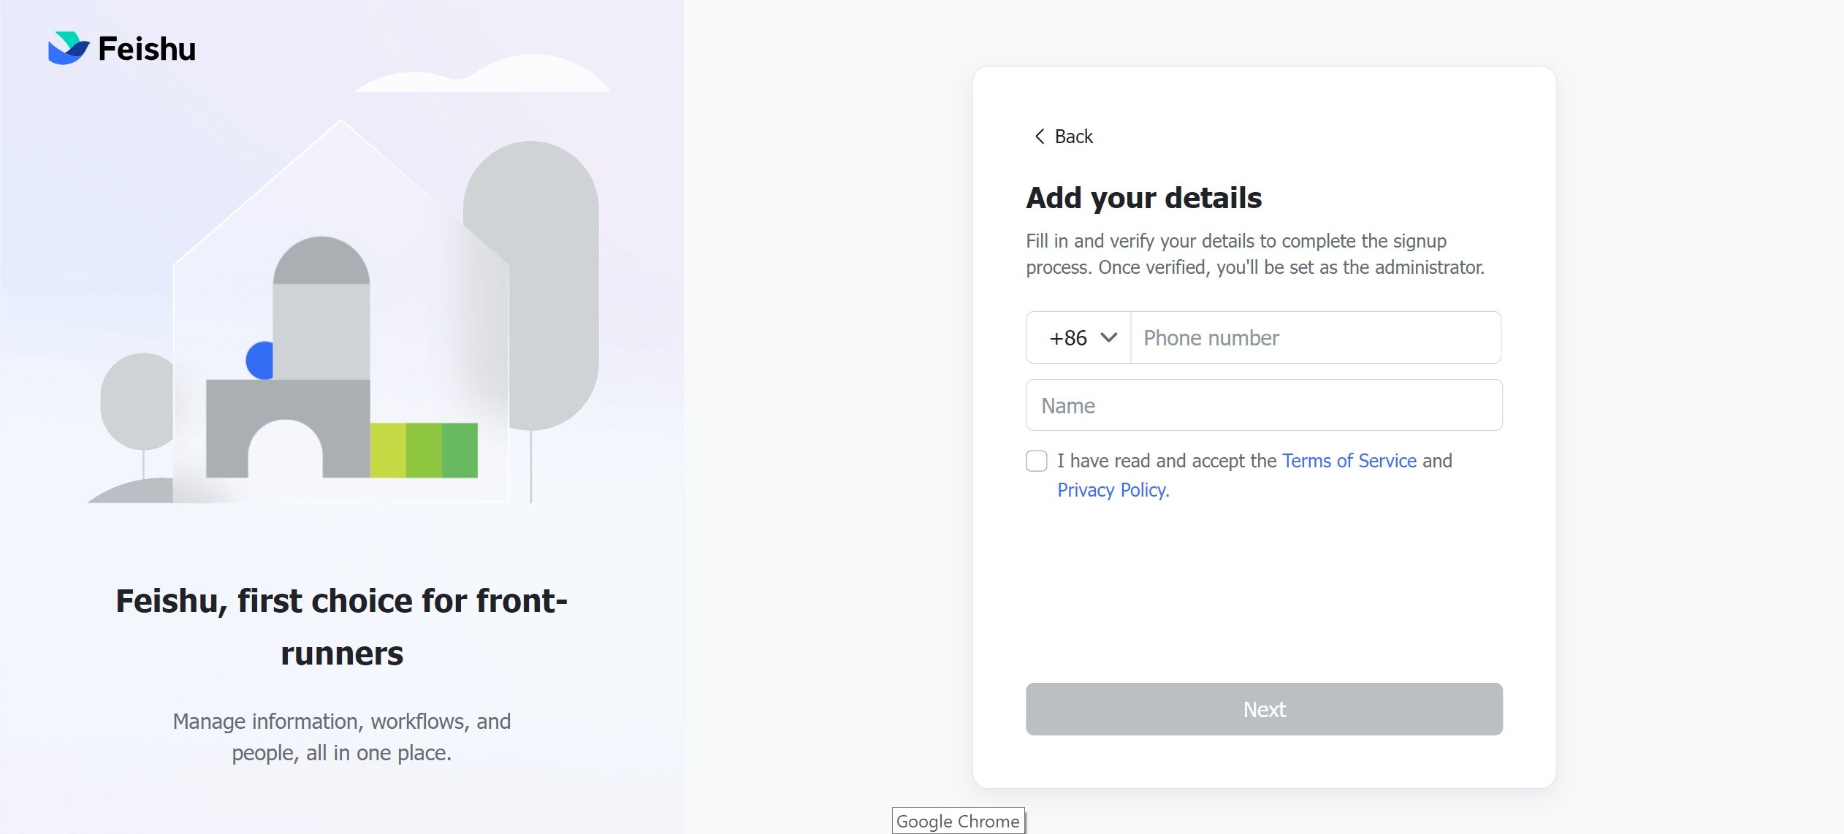Select the Feishu bird emblem in the header
Viewport: 1844px width, 834px height.
click(67, 48)
